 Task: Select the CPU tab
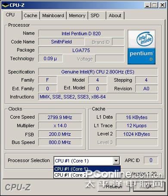[x=12, y=15]
